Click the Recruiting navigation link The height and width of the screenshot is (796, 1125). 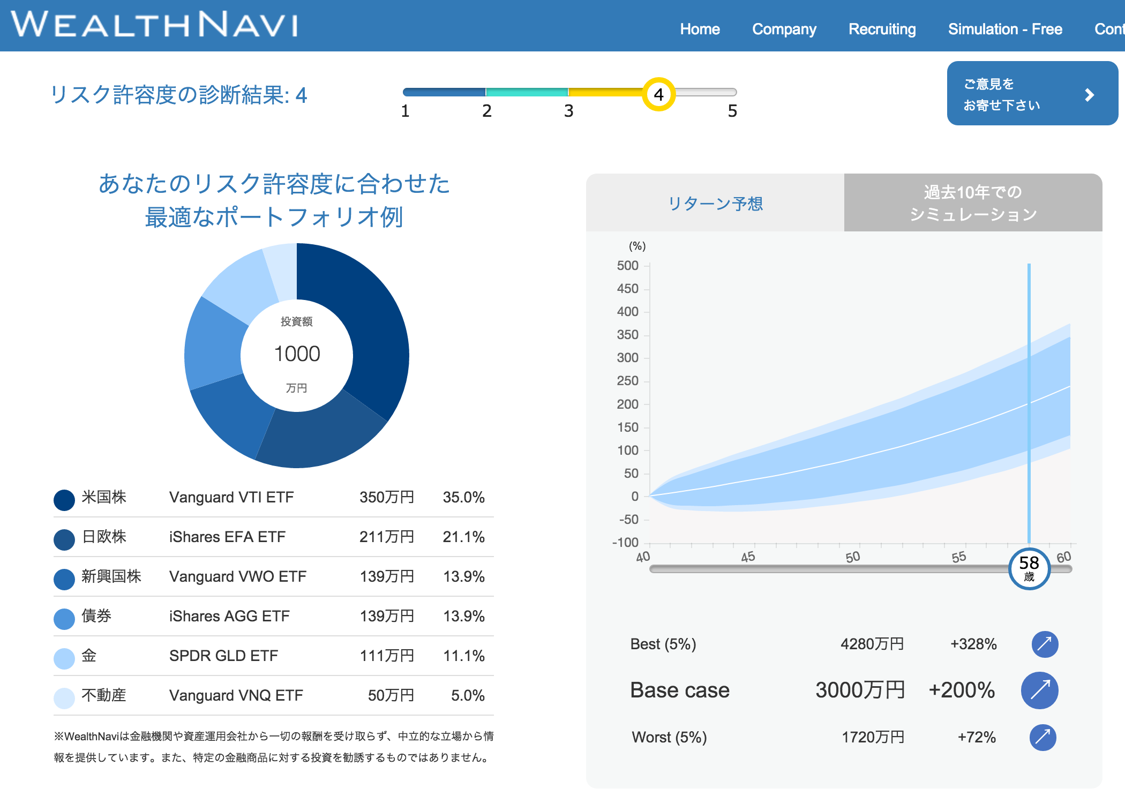(882, 29)
